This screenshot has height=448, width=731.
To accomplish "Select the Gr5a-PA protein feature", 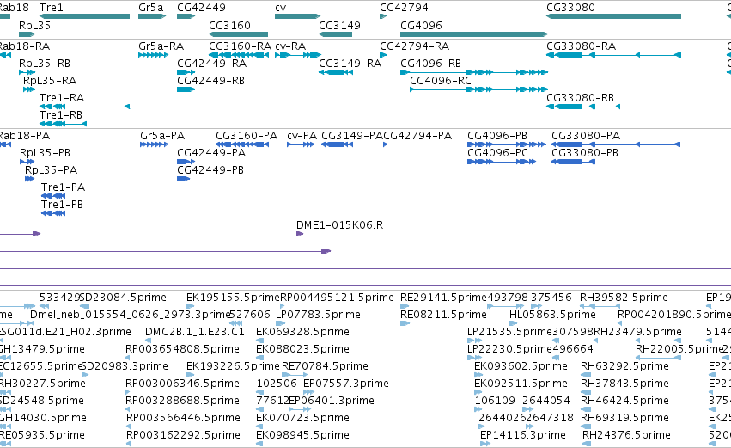I will pos(154,144).
